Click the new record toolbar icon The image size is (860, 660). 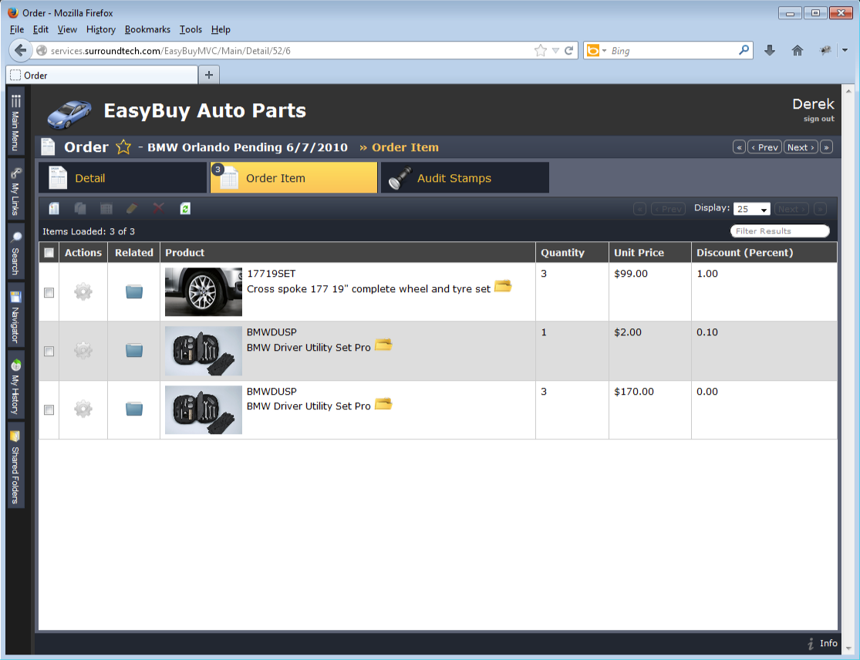pyautogui.click(x=54, y=208)
